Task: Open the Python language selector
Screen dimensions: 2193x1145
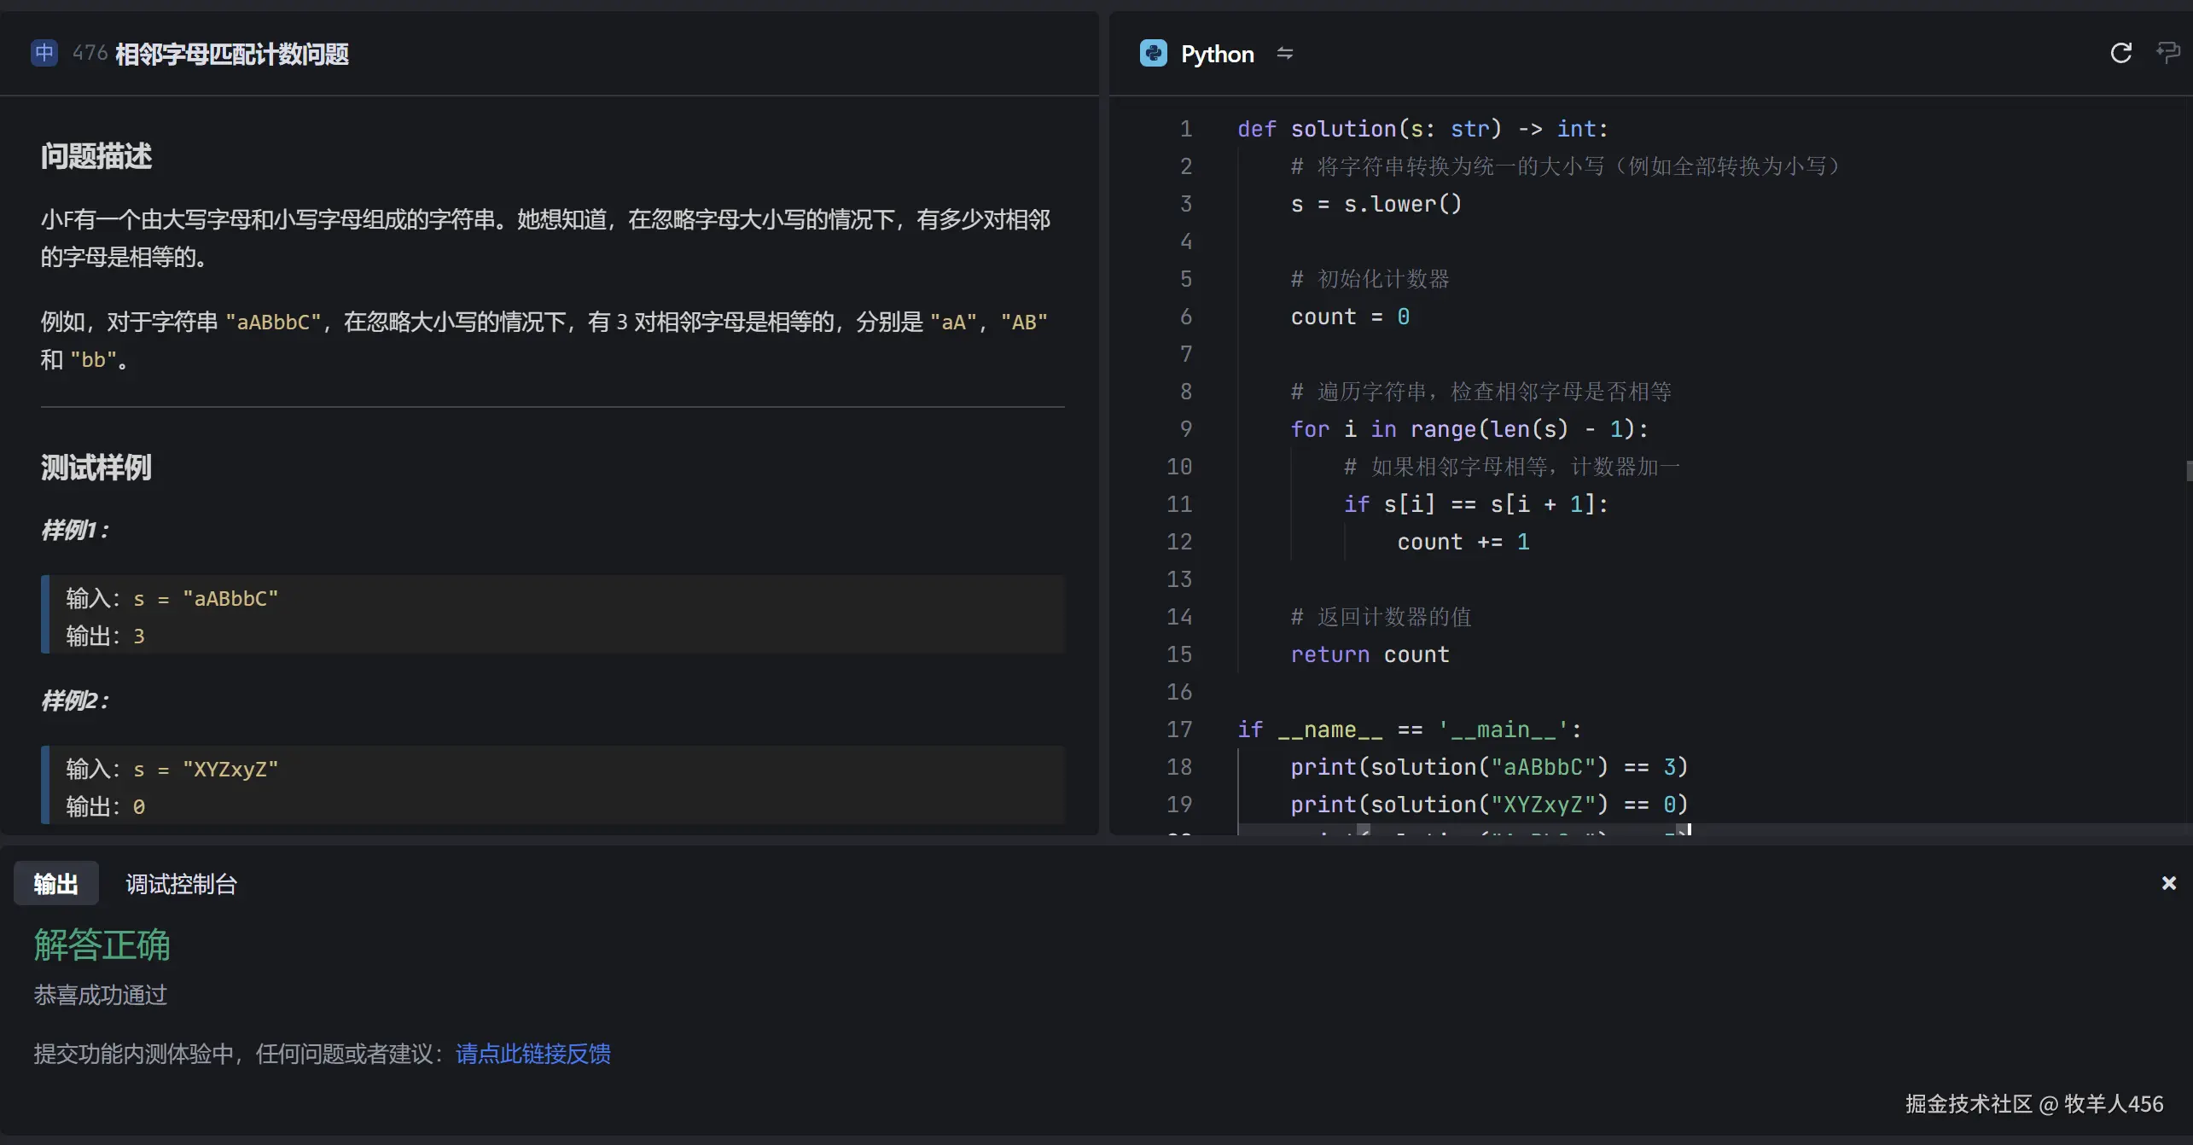Action: click(1217, 54)
